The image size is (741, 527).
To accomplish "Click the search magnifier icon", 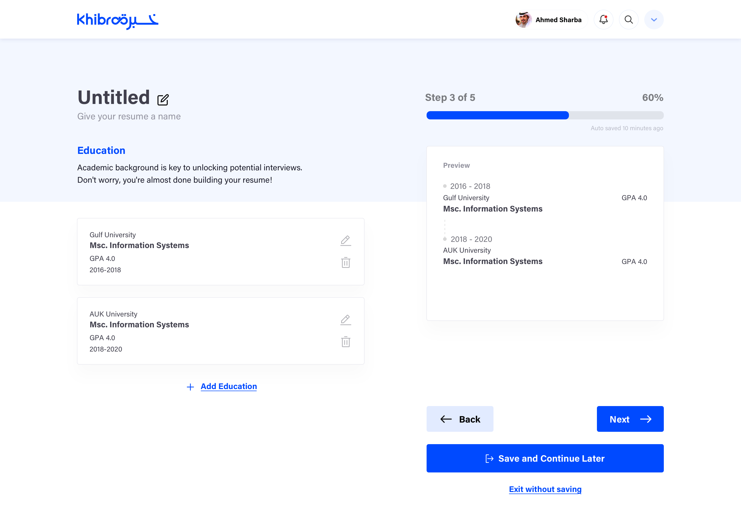I will (628, 20).
